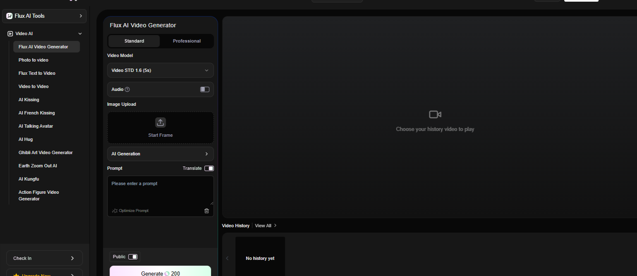This screenshot has height=276, width=637.
Task: Switch to the Professional tab
Action: (x=187, y=41)
